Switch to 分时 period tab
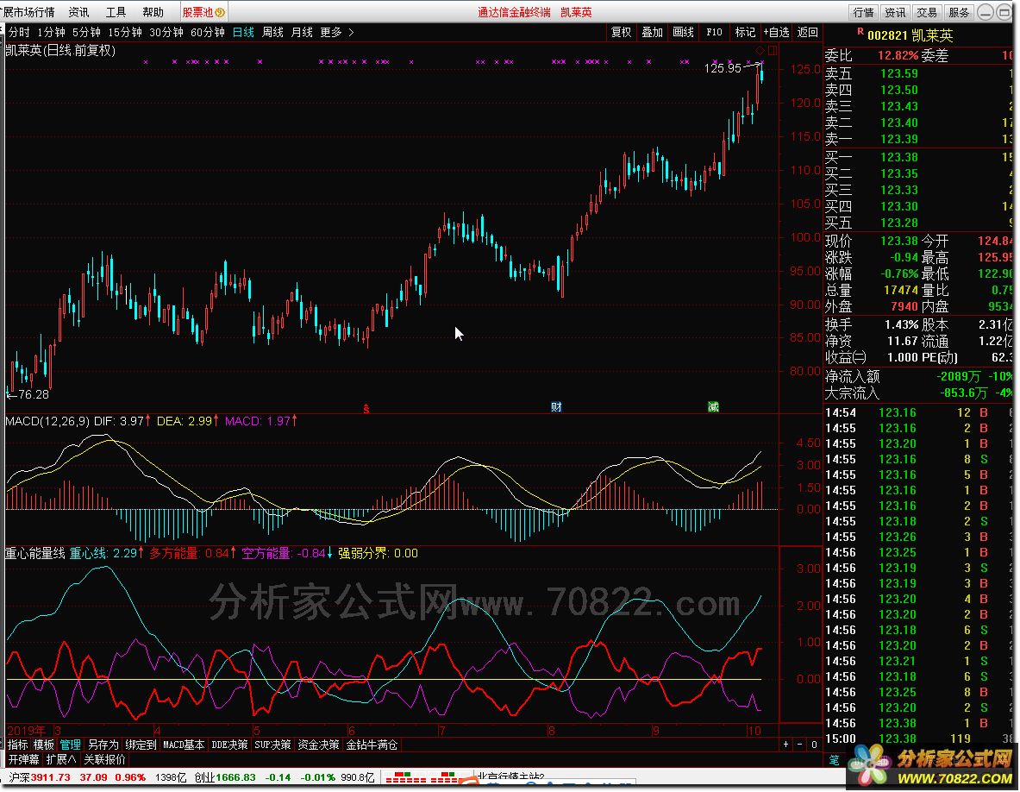1020x792 pixels. tap(19, 32)
